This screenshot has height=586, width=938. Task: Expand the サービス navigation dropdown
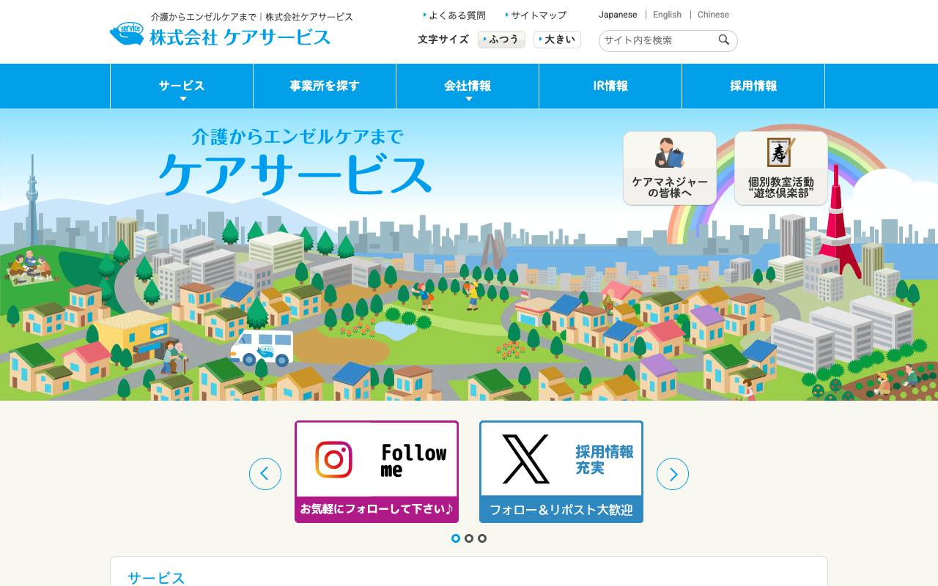click(181, 86)
